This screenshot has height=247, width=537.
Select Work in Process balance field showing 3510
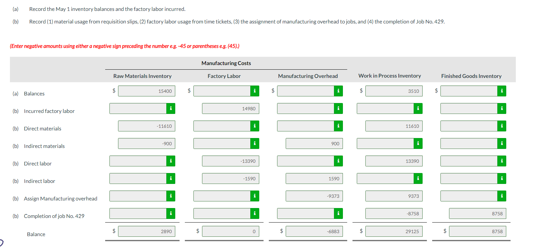tap(394, 91)
